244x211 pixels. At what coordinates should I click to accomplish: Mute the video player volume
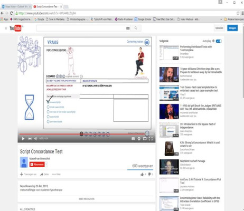click(36, 139)
